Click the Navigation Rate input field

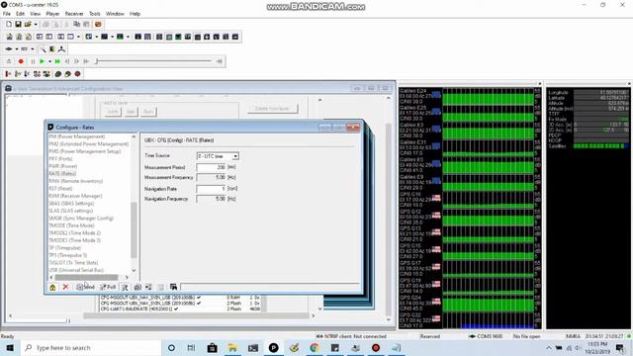pos(211,189)
